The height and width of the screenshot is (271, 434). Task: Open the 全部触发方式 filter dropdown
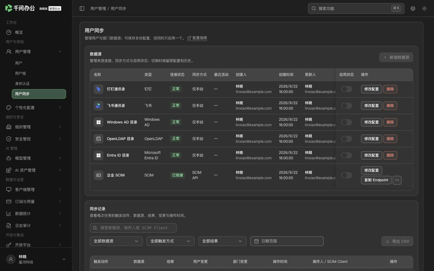[171, 241]
